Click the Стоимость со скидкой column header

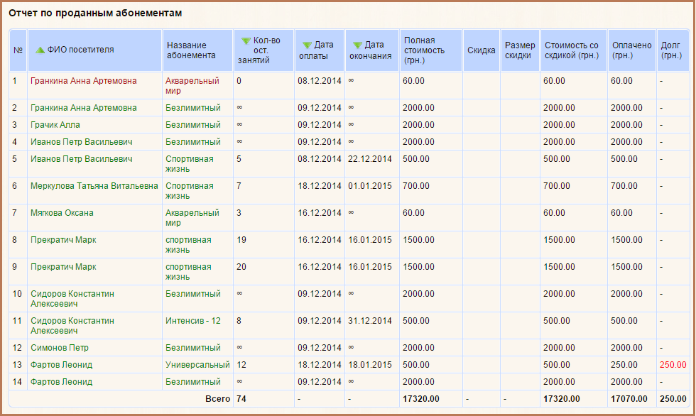(572, 50)
